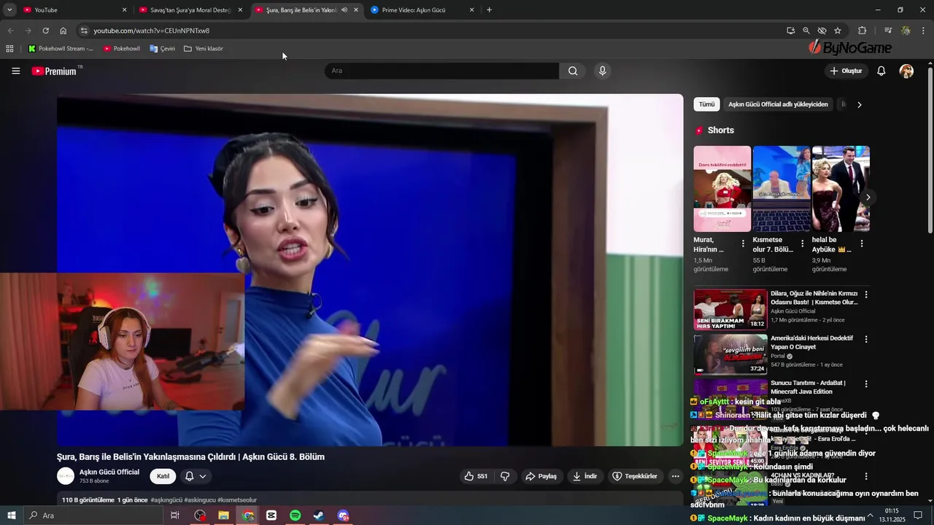Reload the current page

(x=45, y=31)
